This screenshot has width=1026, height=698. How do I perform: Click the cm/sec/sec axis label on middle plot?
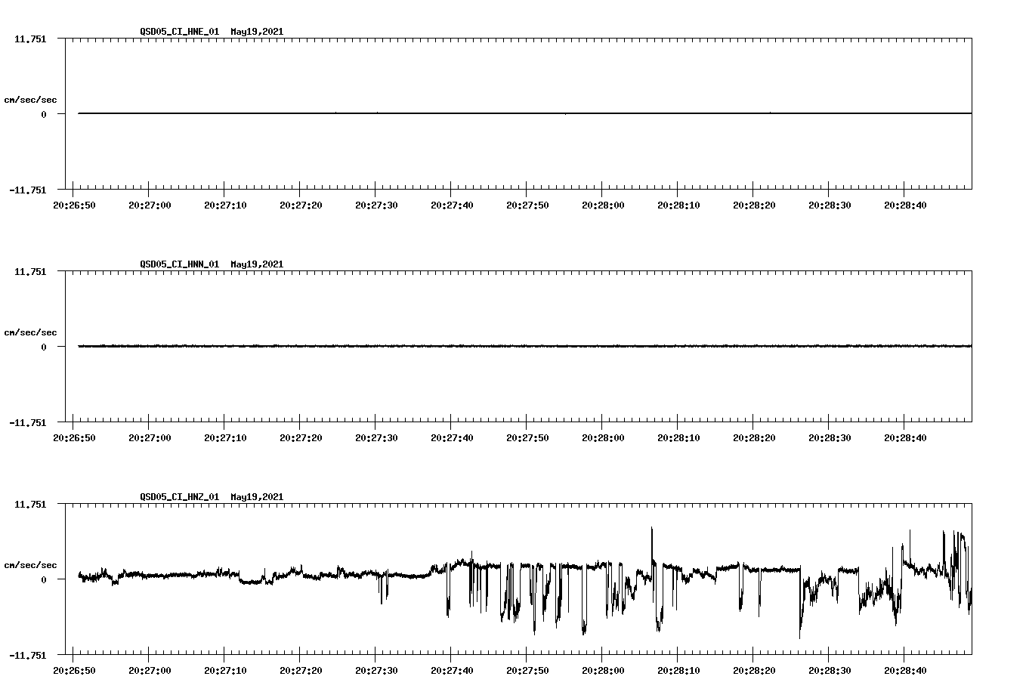(x=30, y=332)
